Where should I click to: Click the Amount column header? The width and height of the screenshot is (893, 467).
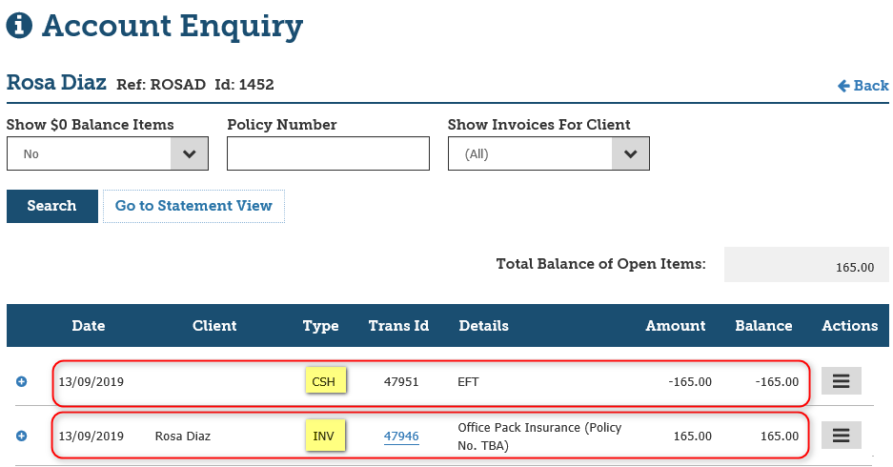pyautogui.click(x=676, y=326)
